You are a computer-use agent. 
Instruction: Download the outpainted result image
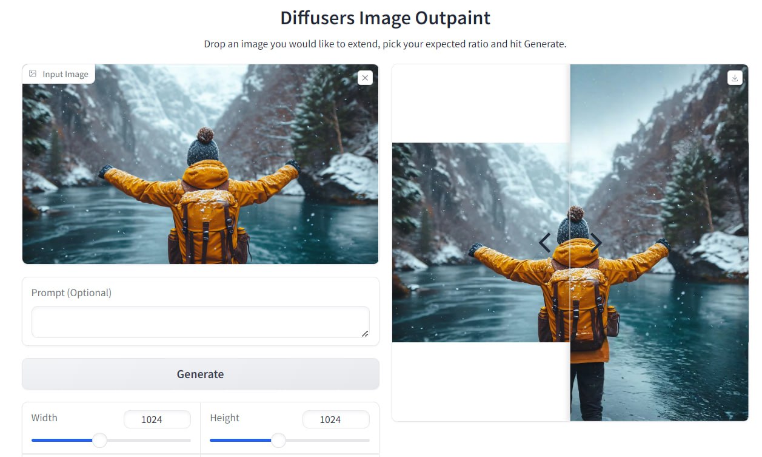[x=735, y=78]
